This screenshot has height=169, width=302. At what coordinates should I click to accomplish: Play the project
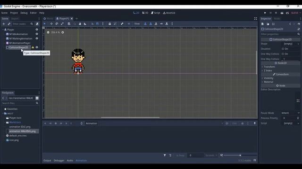point(265,13)
